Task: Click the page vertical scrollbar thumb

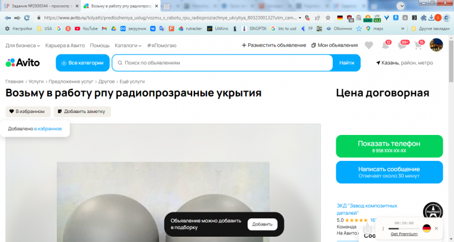Action: click(x=451, y=61)
